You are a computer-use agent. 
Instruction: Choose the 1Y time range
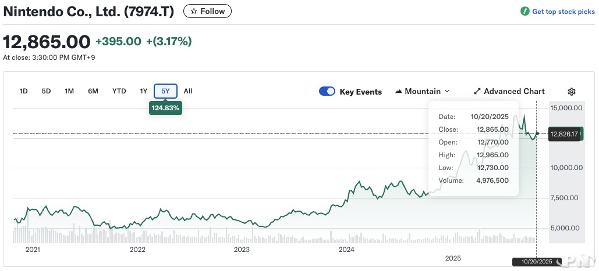pyautogui.click(x=143, y=91)
